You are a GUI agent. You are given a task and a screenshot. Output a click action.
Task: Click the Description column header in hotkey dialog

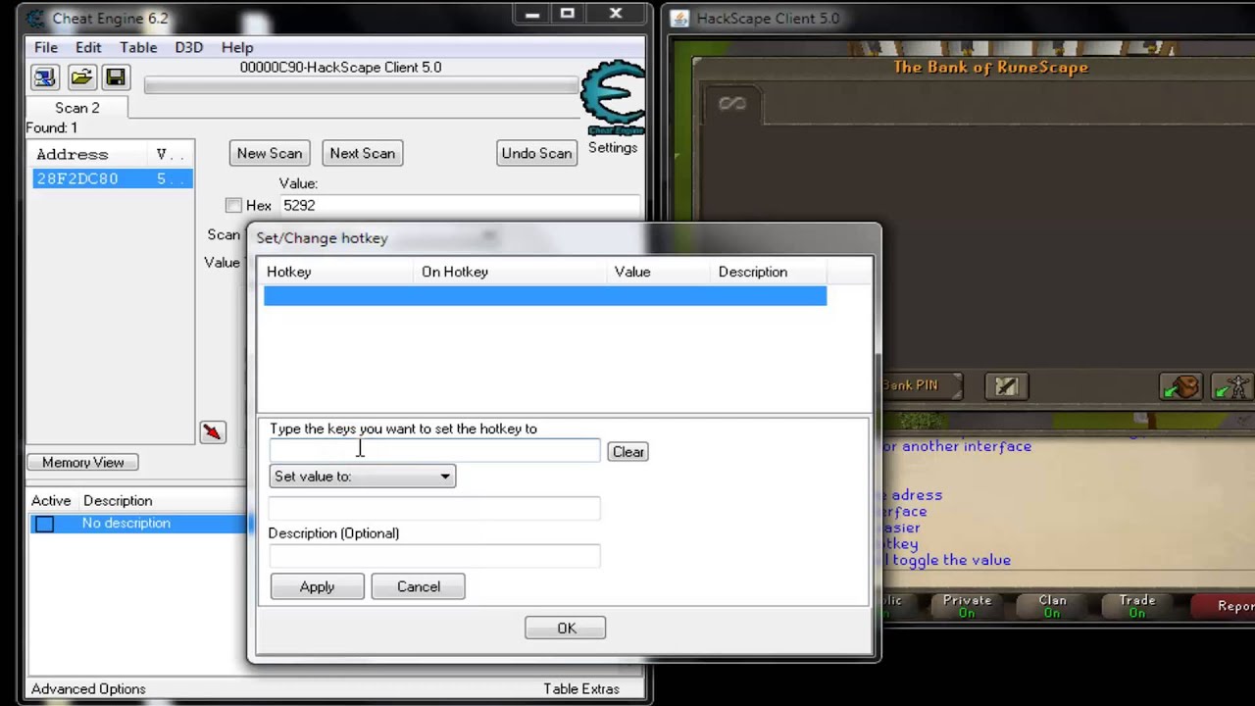[x=769, y=272]
